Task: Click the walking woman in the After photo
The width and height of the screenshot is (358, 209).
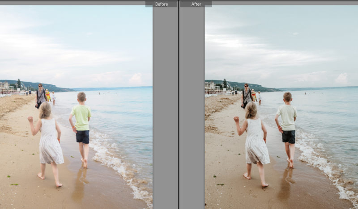Action: 246,95
